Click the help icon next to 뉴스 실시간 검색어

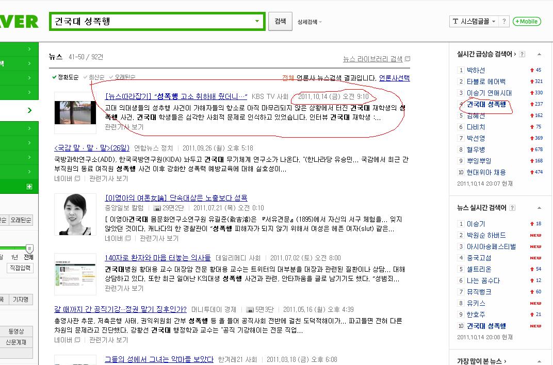click(x=512, y=208)
